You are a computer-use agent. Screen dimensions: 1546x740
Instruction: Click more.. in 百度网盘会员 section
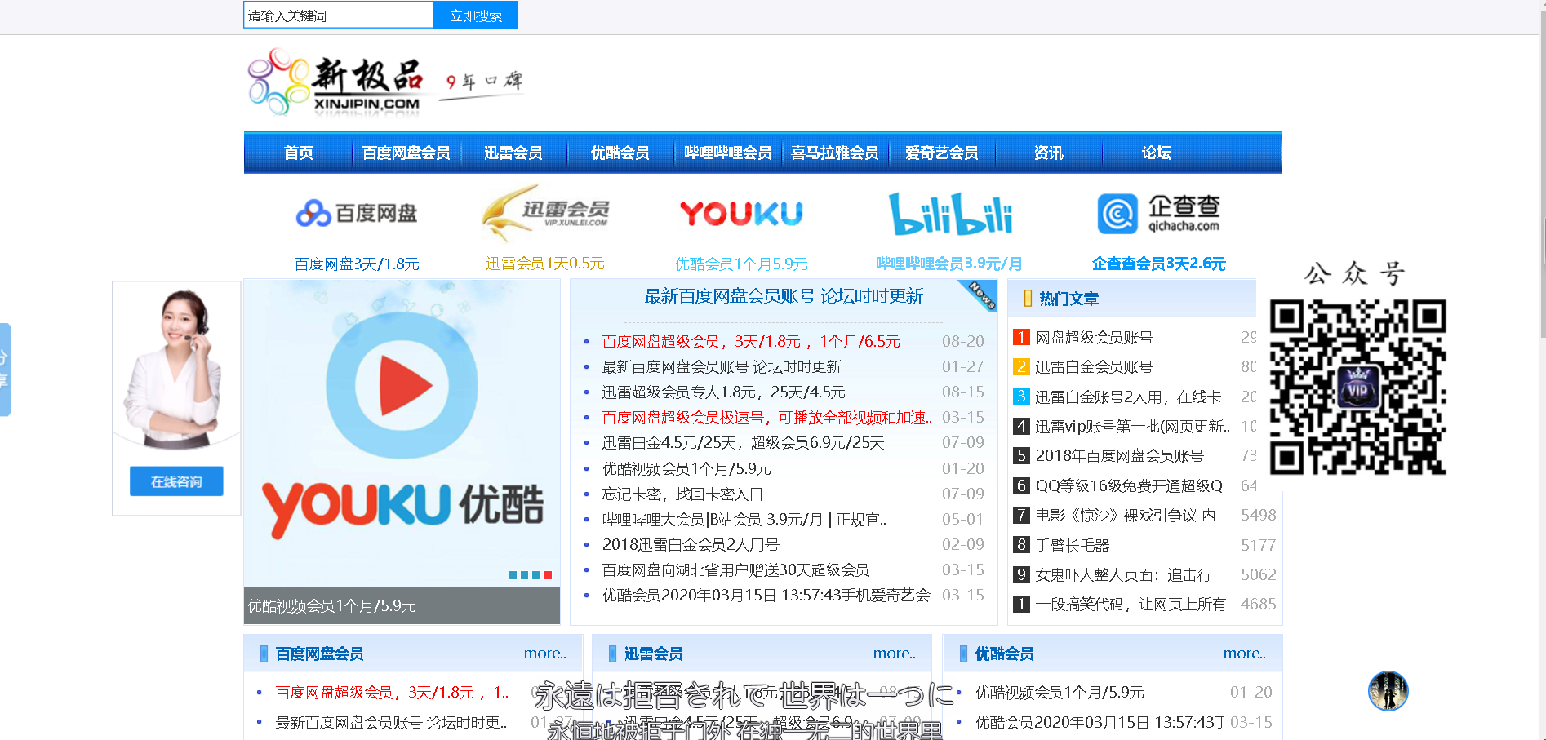point(545,654)
